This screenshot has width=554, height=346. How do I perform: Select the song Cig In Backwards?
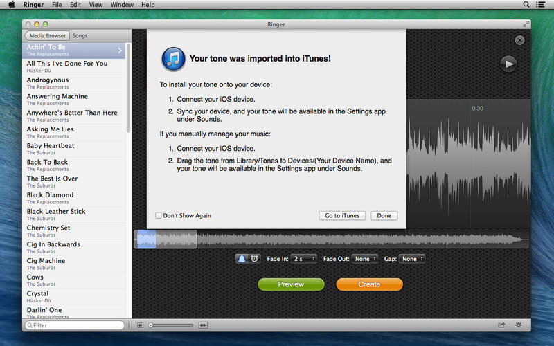73,248
